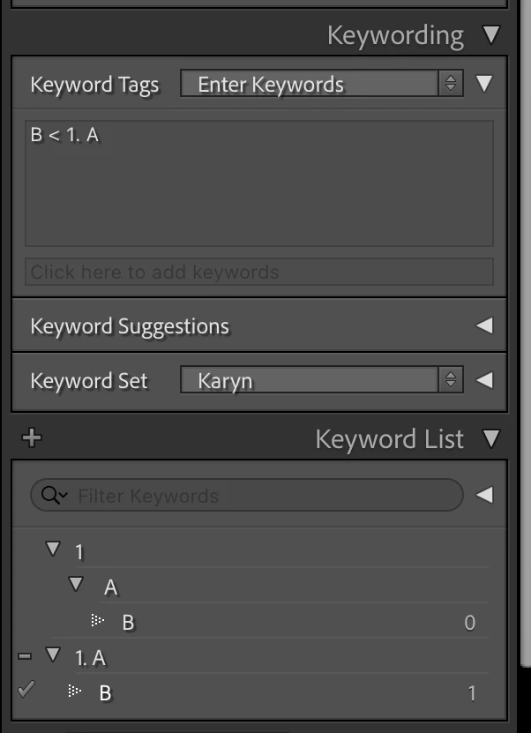Click the 'Click here to add keywords' field

[259, 272]
